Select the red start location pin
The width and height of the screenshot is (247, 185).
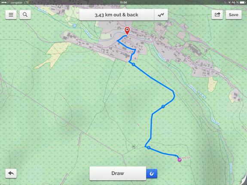(x=127, y=31)
